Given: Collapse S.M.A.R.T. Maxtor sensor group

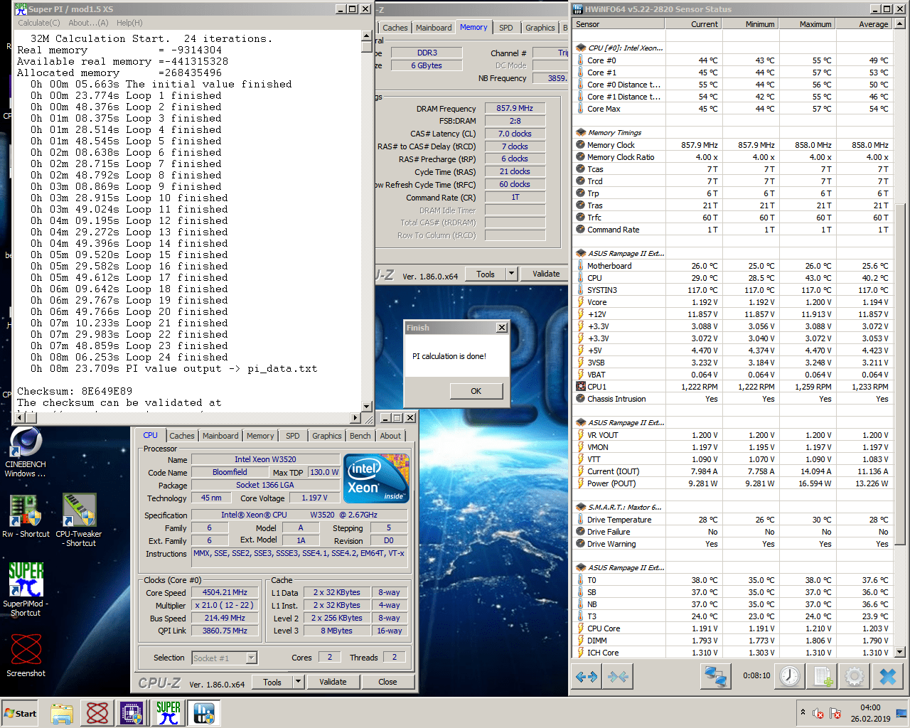Looking at the screenshot, I should coord(581,508).
